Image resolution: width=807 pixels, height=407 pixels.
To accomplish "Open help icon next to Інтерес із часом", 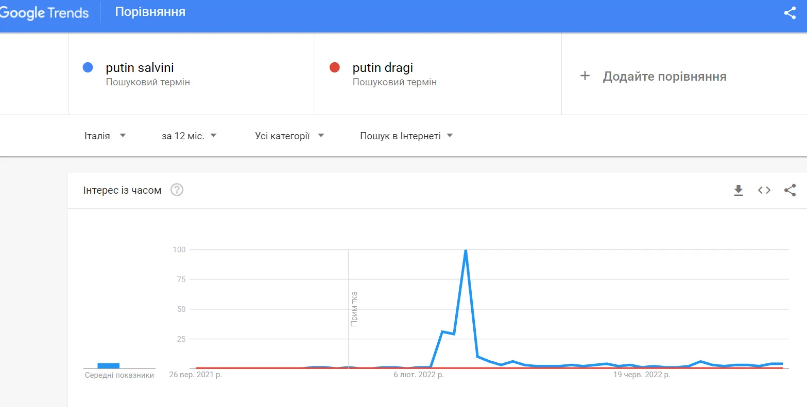I will 177,190.
